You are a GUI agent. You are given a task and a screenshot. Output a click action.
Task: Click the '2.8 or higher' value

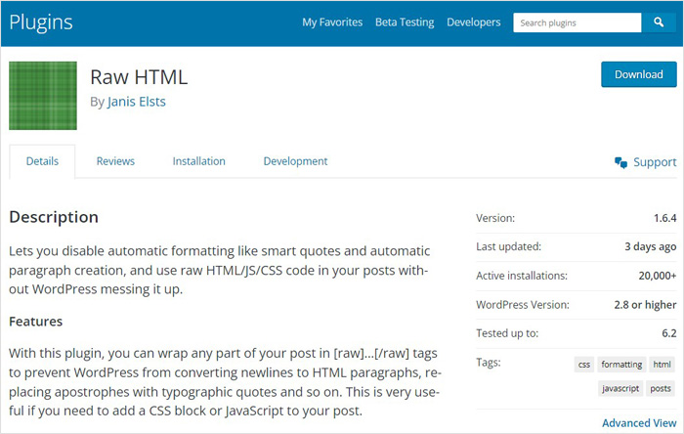pyautogui.click(x=645, y=304)
